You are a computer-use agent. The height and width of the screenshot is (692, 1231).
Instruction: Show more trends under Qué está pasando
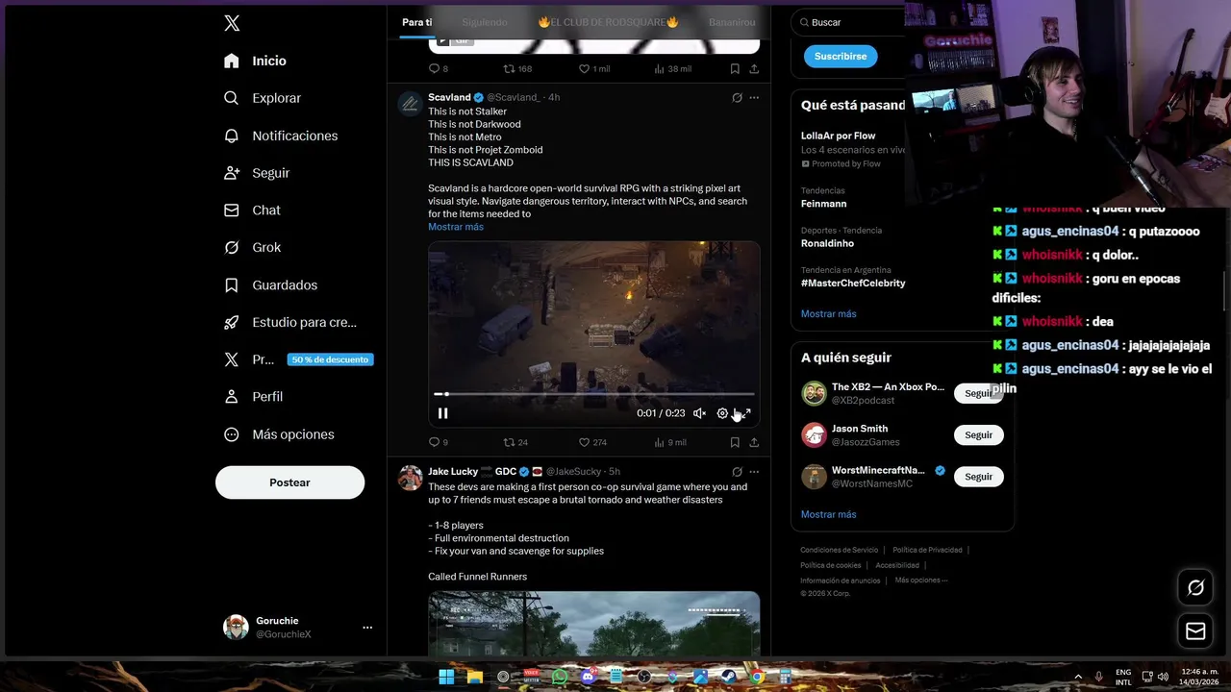[828, 314]
